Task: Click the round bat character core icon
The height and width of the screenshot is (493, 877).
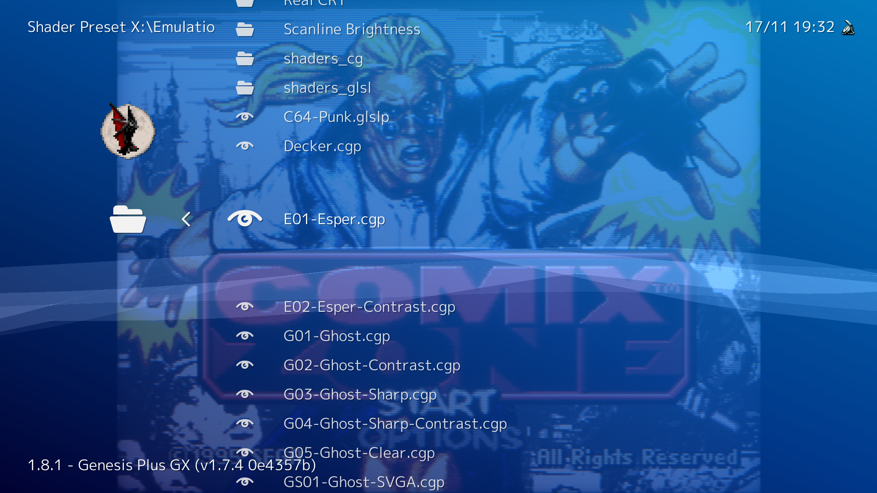Action: [x=128, y=131]
